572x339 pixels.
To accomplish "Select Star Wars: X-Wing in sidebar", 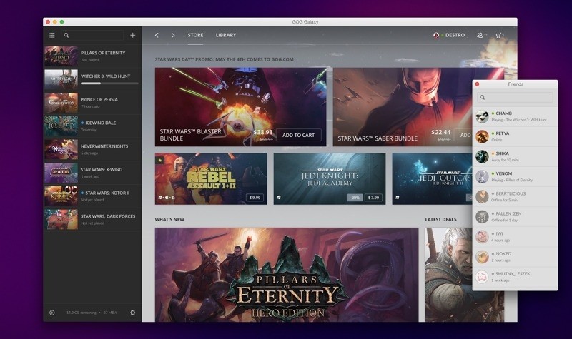I will 92,173.
